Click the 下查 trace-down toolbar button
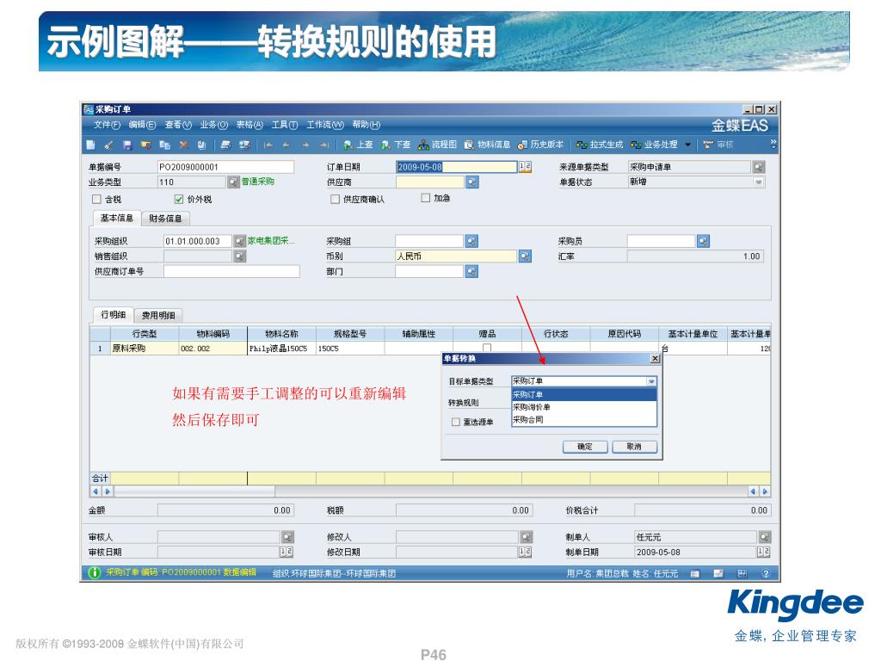This screenshot has width=881, height=661. click(x=396, y=145)
